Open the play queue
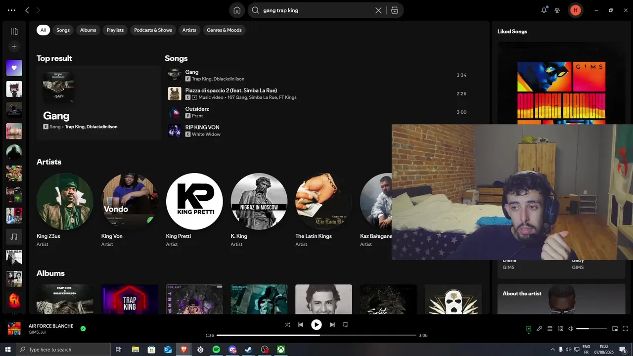The image size is (633, 356). pos(550,329)
